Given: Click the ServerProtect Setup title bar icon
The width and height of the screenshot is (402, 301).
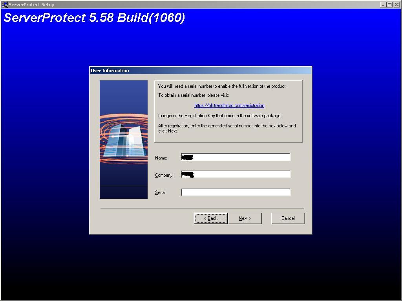Looking at the screenshot, I should (x=4, y=4).
